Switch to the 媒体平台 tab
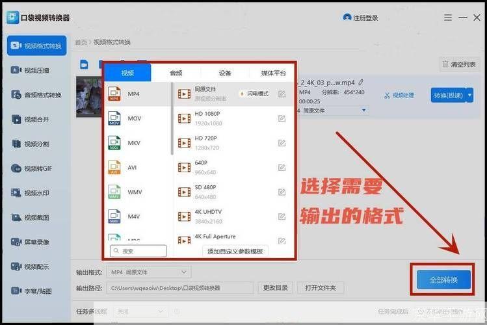The width and height of the screenshot is (487, 325). click(273, 73)
